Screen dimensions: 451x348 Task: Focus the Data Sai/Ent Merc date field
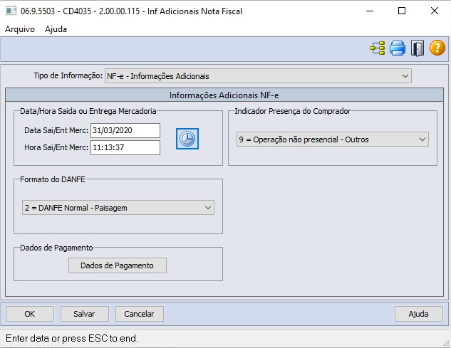click(125, 130)
